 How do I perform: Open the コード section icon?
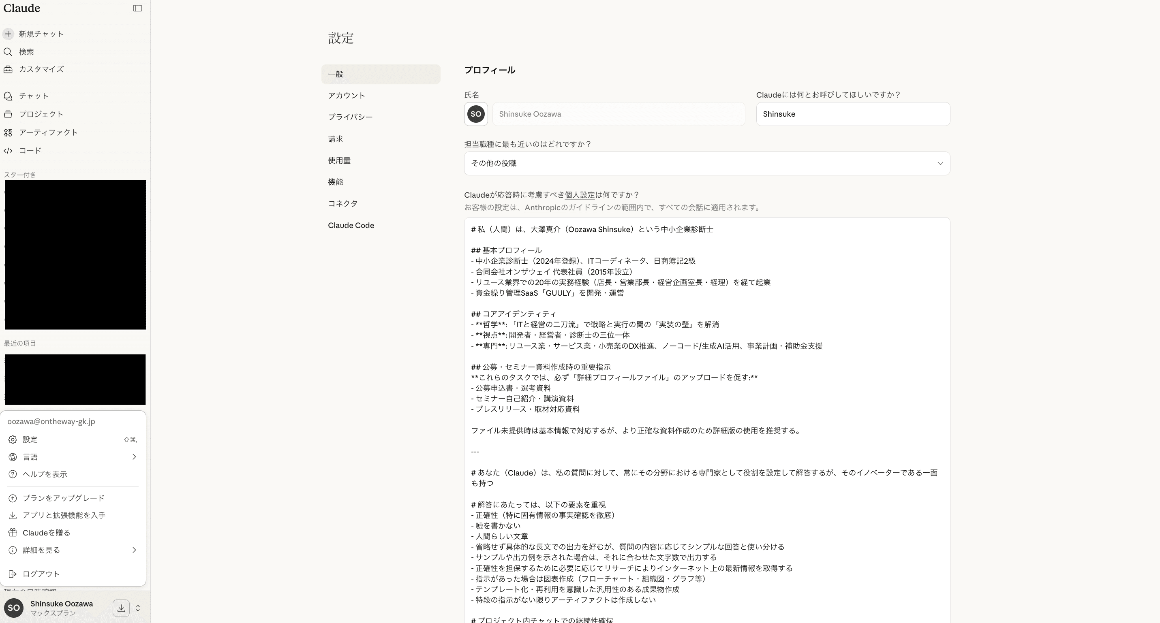tap(8, 151)
